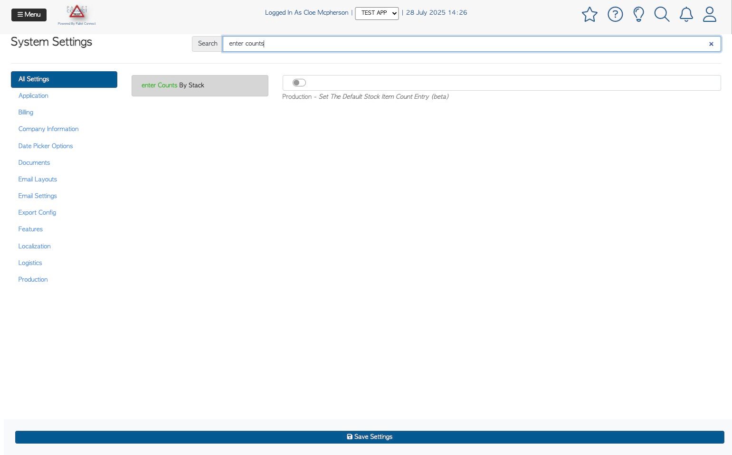This screenshot has height=455, width=732.
Task: Click the 'System Settings' heading
Action: pyautogui.click(x=51, y=42)
